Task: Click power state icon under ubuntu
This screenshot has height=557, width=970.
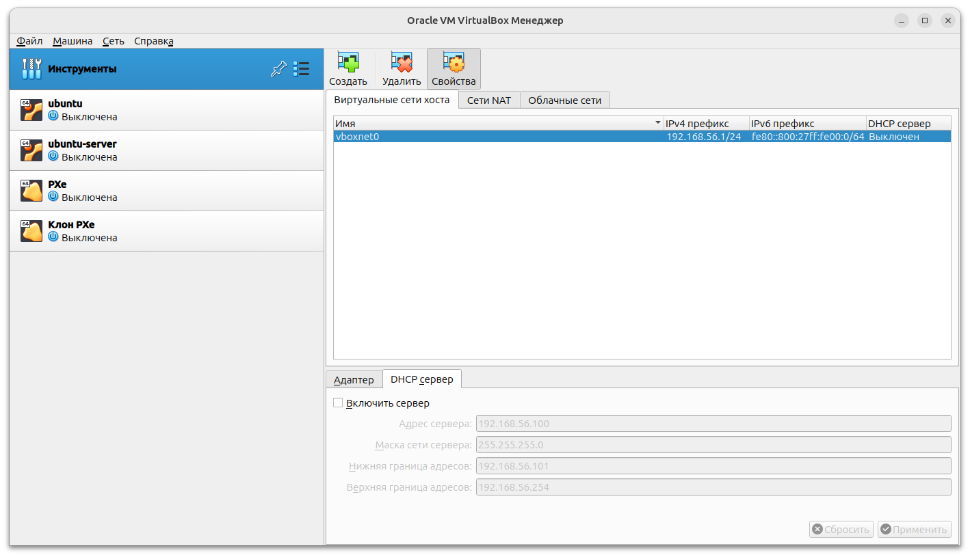Action: pyautogui.click(x=53, y=116)
